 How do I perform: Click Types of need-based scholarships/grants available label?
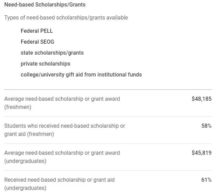click(x=66, y=18)
